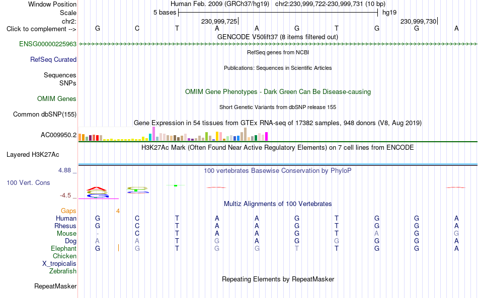
Task: Click the hg19 label beside the scale bar
Action: tap(389, 13)
